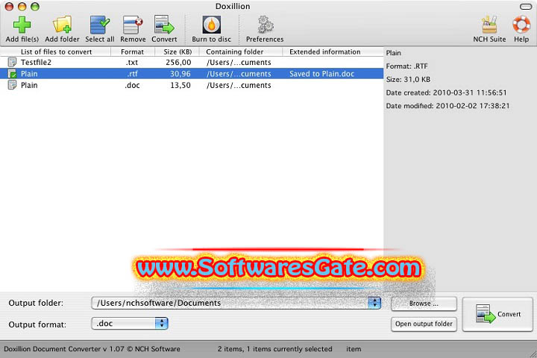Click the containing folder of Testfile2
This screenshot has height=358, width=537.
239,63
